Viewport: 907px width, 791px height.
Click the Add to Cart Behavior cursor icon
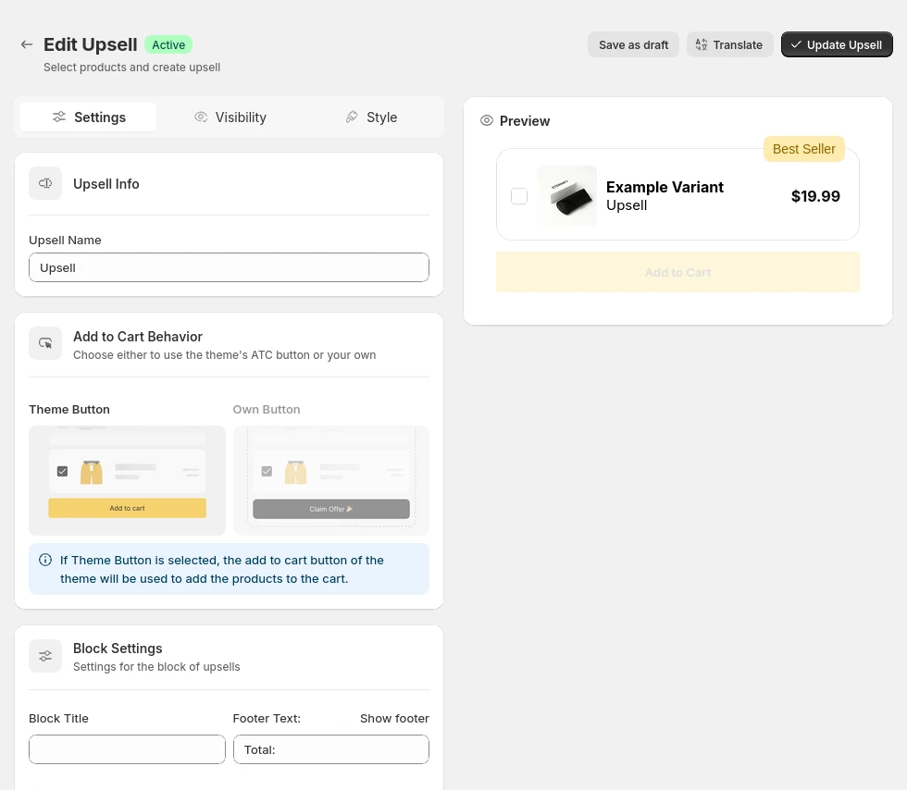45,343
